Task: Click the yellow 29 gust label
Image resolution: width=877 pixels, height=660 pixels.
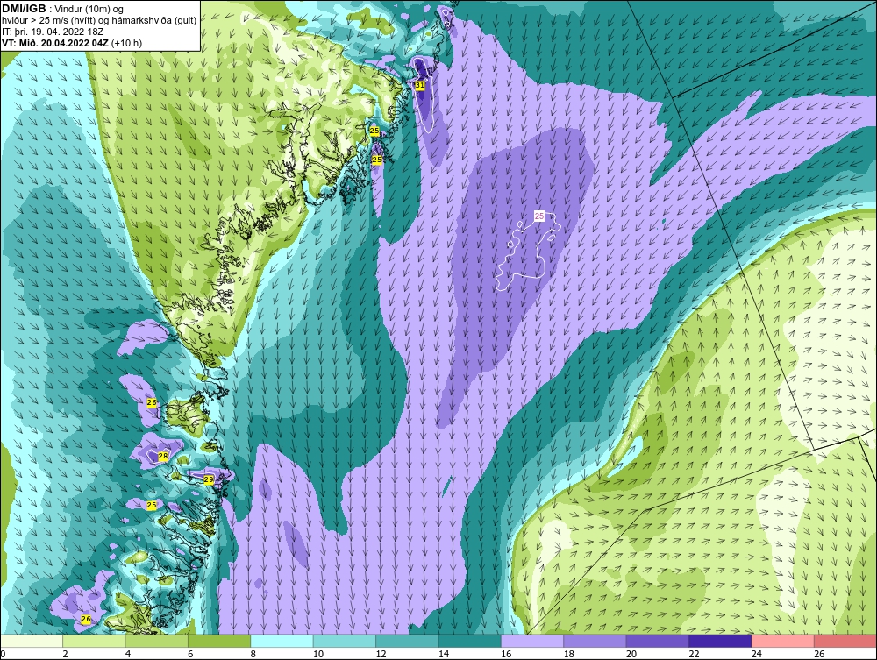Action: pyautogui.click(x=208, y=479)
